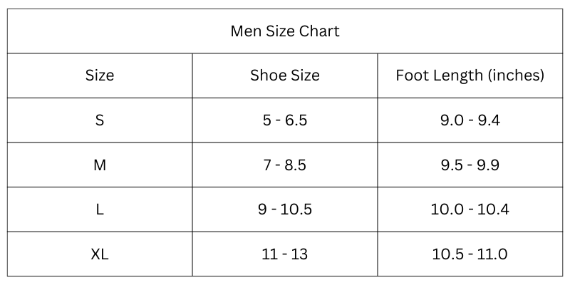This screenshot has height=285, width=570.
Task: Click the 11 - 13 shoe size cell
Action: pyautogui.click(x=285, y=254)
